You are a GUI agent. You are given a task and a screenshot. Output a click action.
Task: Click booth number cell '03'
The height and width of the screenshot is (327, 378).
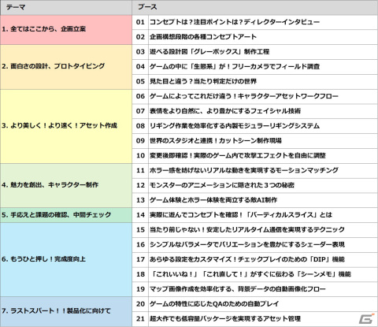140,52
